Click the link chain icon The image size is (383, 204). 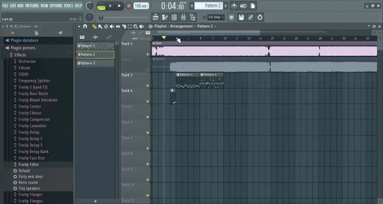point(250,17)
